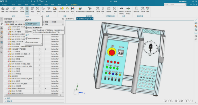
Task: Uncheck the X132-6标签 component checkbox
Action: click(x=9, y=29)
